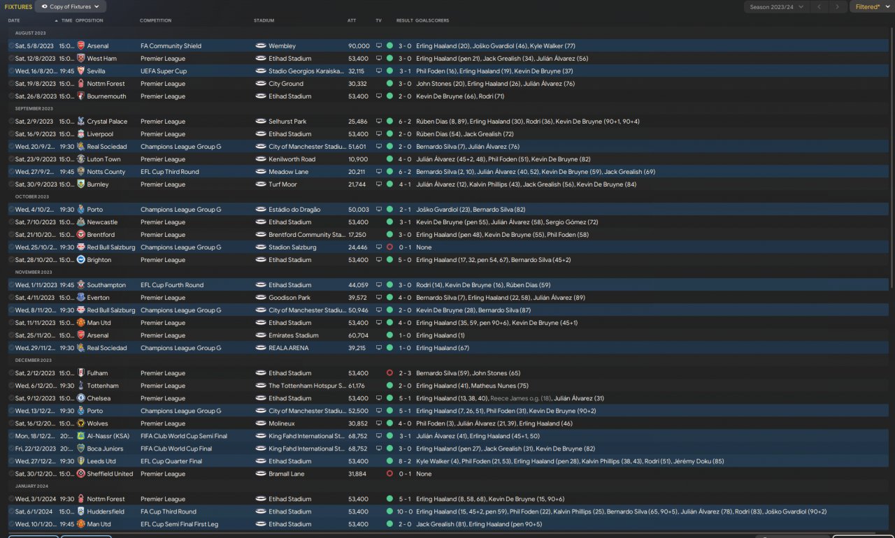Click the 10 - 0 result against Huddersfield
The width and height of the screenshot is (895, 538).
click(405, 511)
